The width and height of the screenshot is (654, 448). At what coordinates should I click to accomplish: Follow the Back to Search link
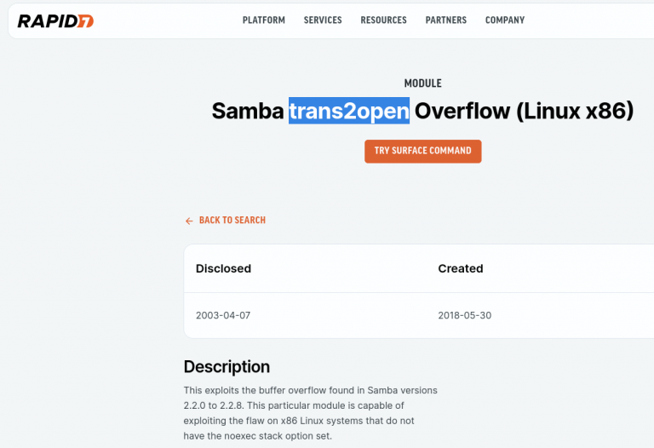coord(232,221)
